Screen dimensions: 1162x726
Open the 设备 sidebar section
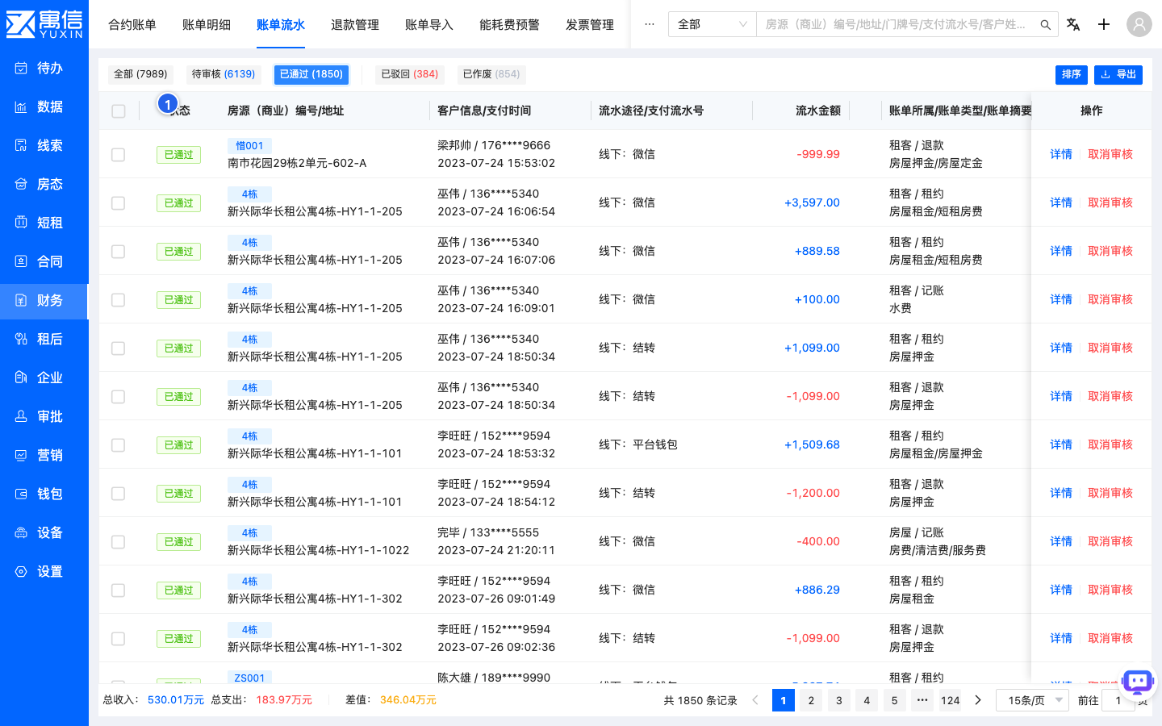[x=44, y=533]
